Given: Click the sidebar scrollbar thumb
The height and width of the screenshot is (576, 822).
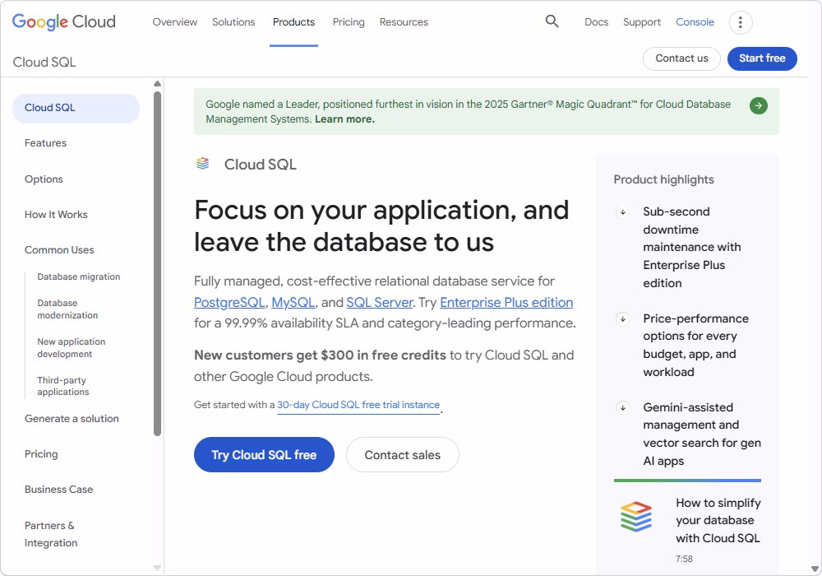Looking at the screenshot, I should click(157, 263).
